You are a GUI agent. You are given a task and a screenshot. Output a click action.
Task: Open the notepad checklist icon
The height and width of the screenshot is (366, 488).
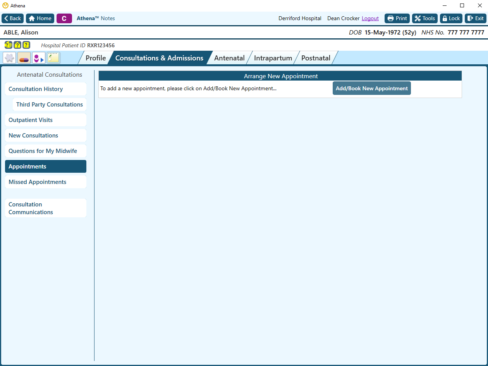pyautogui.click(x=53, y=58)
